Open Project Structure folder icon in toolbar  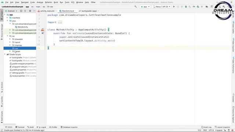pos(207,7)
